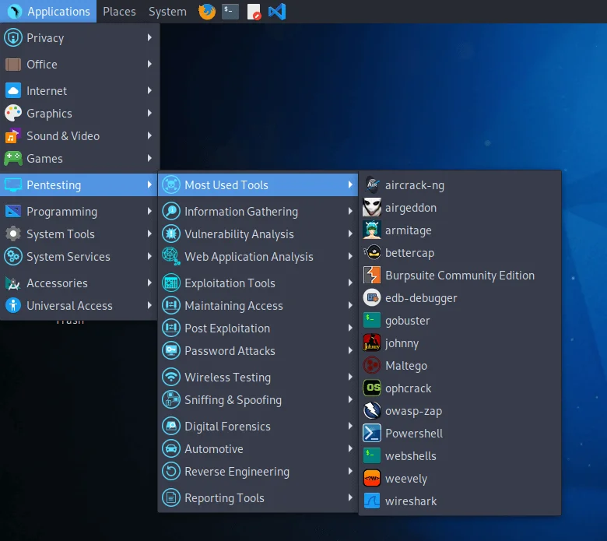Screen dimensions: 607x541
Task: Click the Universal Access icon
Action: 13,306
